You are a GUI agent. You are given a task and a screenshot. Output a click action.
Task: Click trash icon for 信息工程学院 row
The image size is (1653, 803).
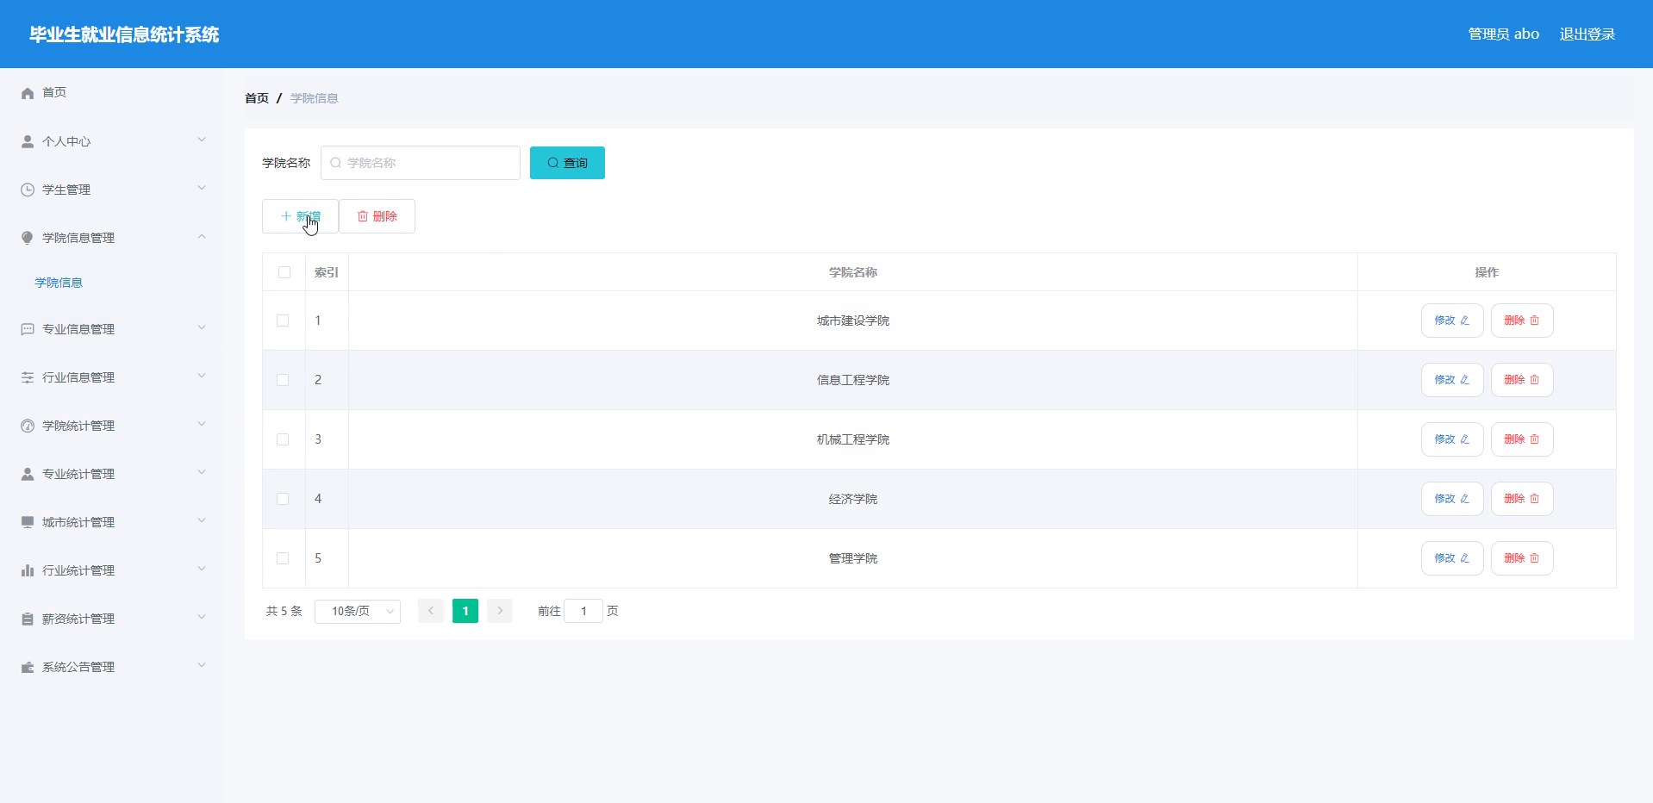tap(1534, 380)
